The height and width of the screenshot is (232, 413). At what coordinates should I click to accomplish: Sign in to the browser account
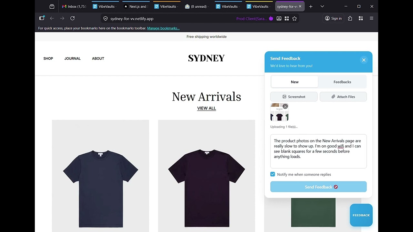tap(333, 18)
